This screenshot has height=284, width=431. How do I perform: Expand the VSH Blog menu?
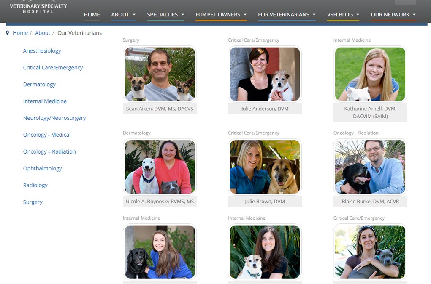tap(343, 14)
